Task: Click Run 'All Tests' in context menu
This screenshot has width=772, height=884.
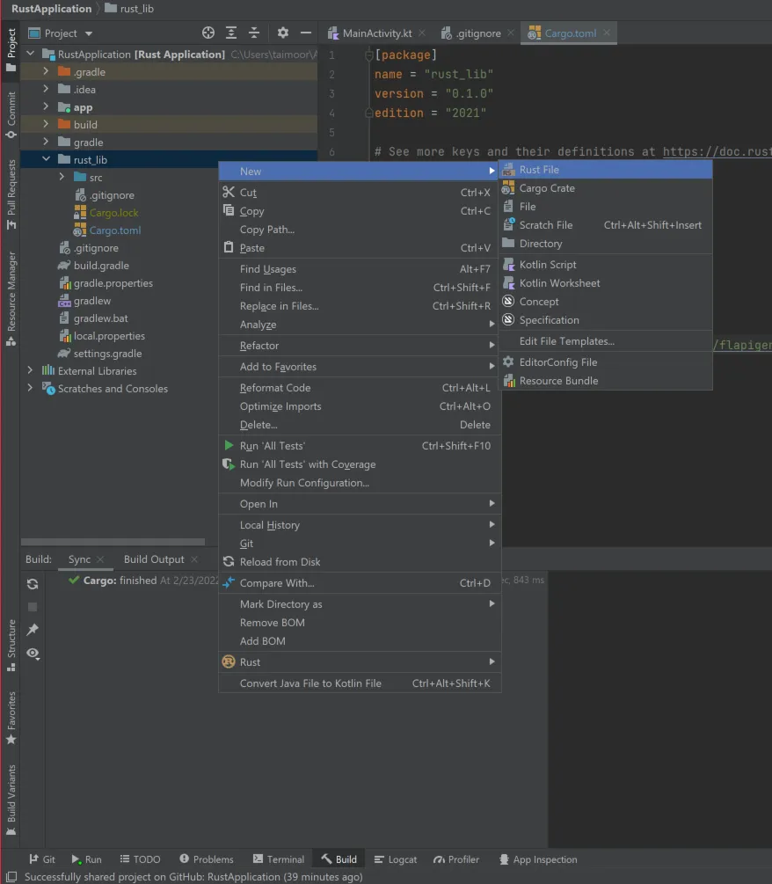Action: [x=360, y=445]
